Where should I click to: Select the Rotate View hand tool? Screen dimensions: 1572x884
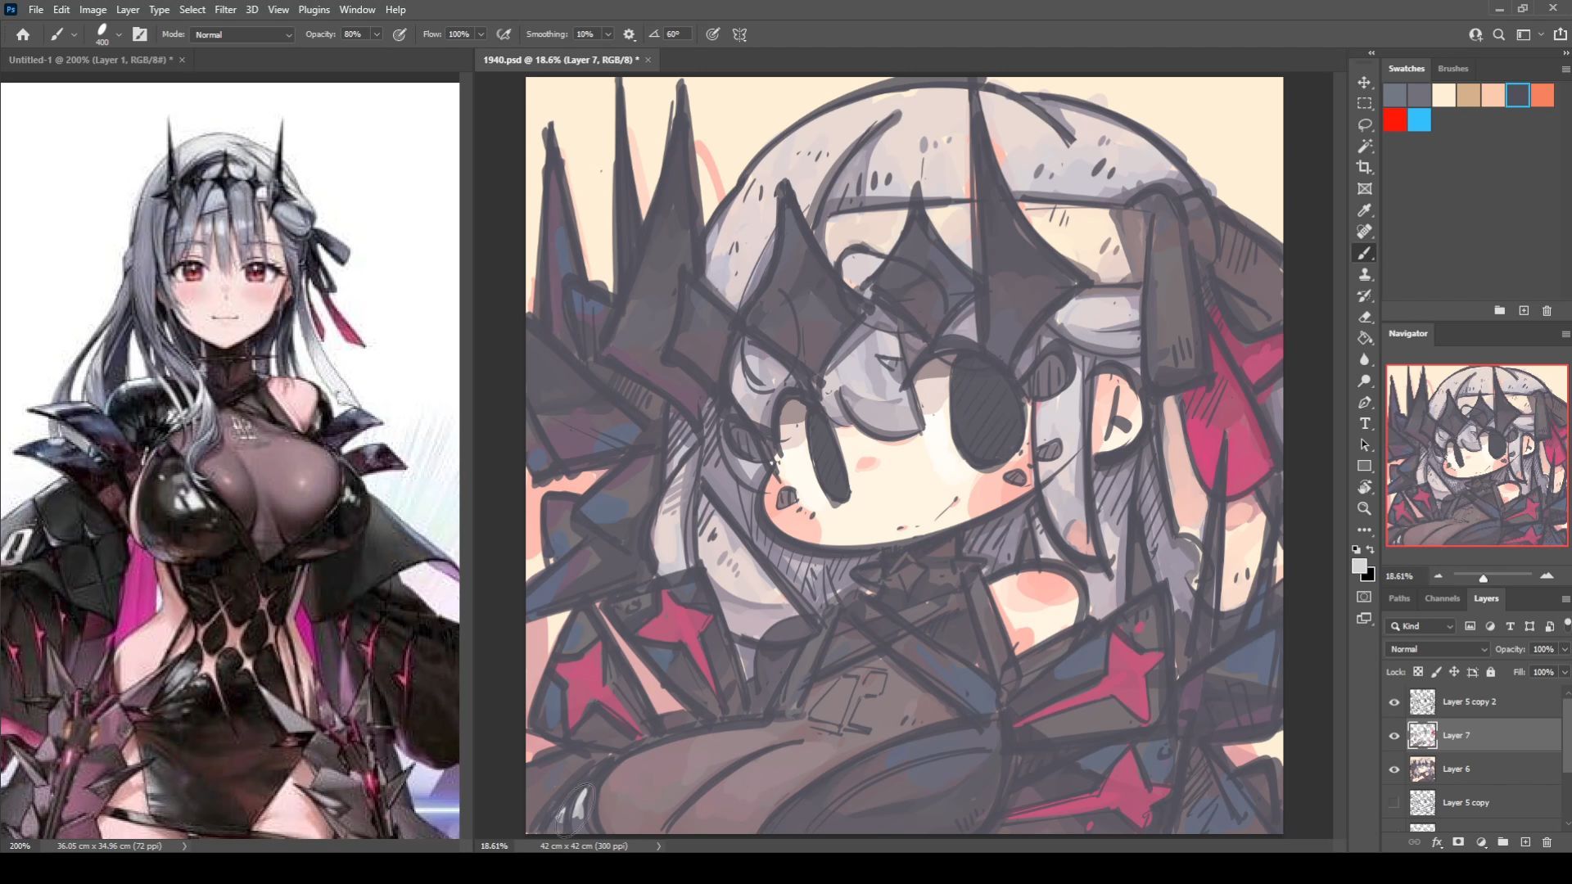[x=1364, y=488]
